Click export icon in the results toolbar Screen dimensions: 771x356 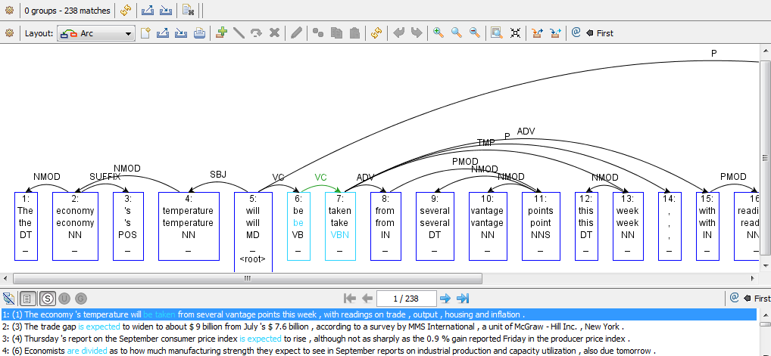pos(147,10)
